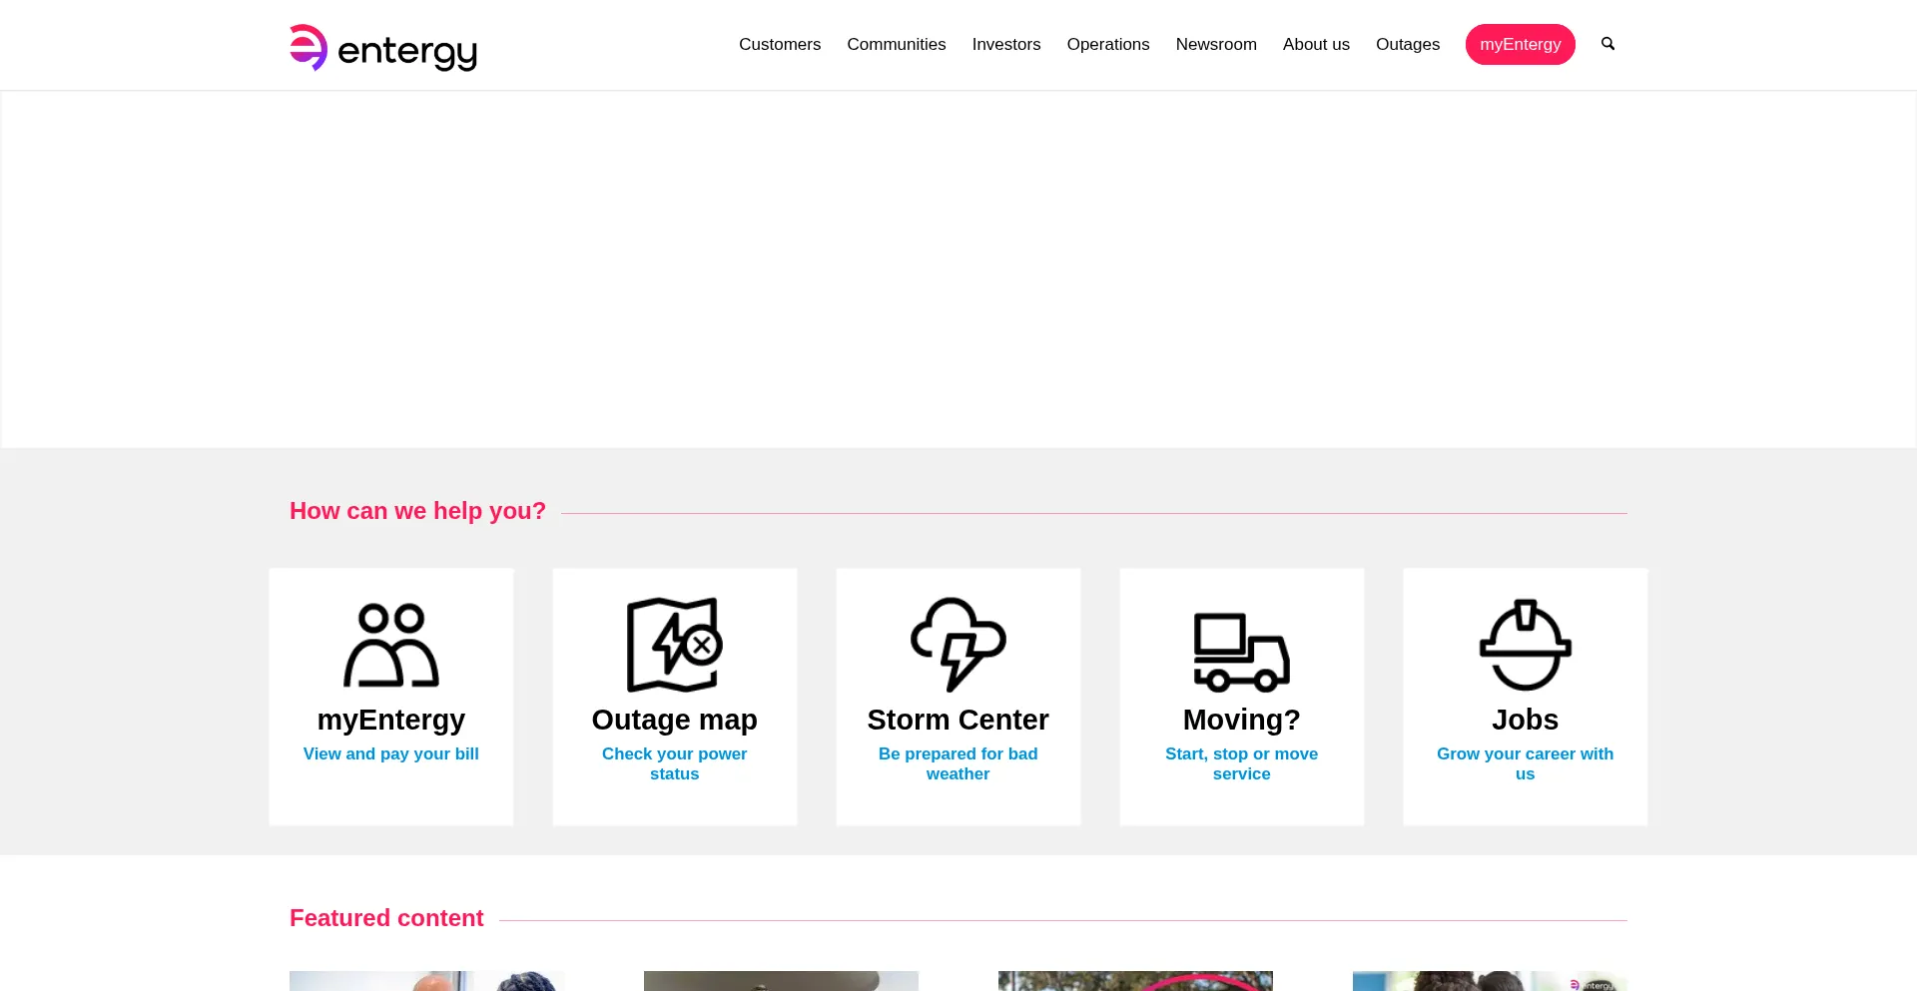Open the About us menu

click(x=1315, y=44)
